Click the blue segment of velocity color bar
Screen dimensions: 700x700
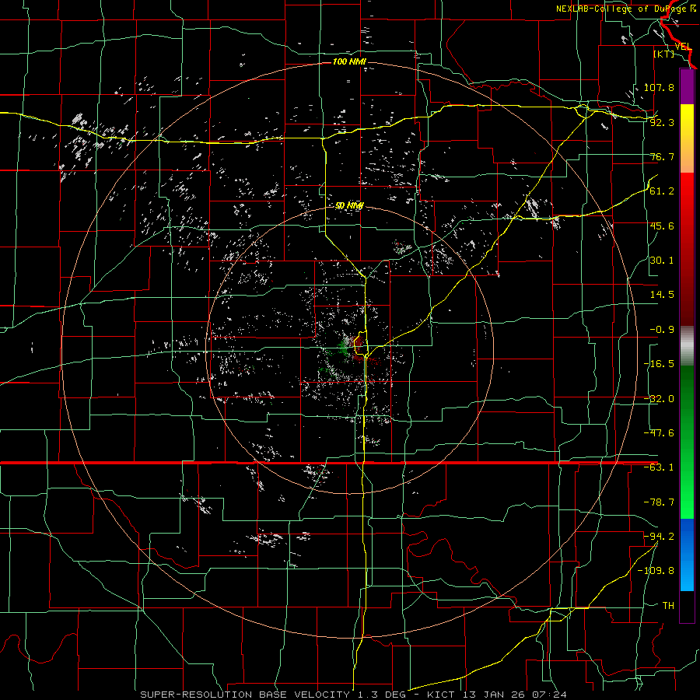687,555
